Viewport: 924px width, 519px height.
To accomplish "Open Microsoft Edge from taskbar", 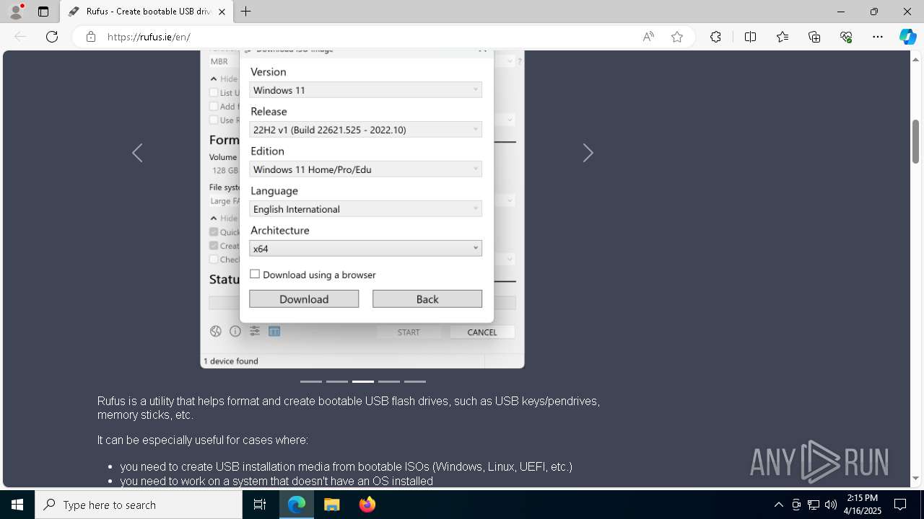I will point(297,505).
